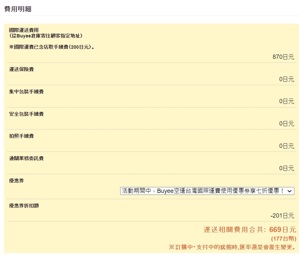Click the note about 店取手續費(200日元)

[52, 47]
